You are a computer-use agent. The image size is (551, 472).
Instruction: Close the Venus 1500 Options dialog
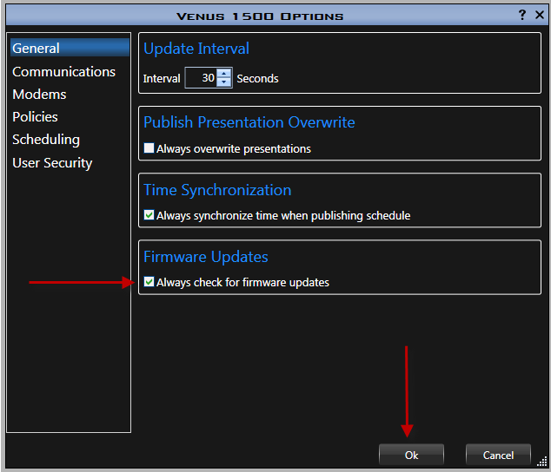click(538, 15)
